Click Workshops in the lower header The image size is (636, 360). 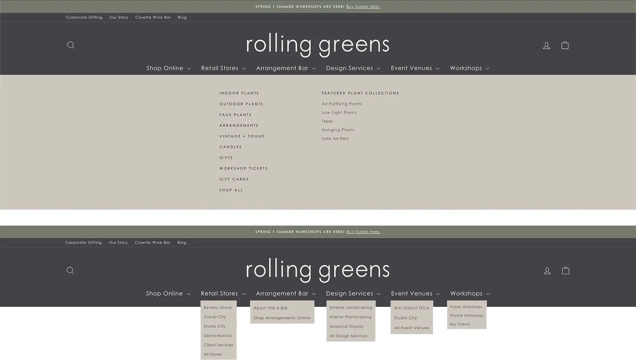click(470, 293)
